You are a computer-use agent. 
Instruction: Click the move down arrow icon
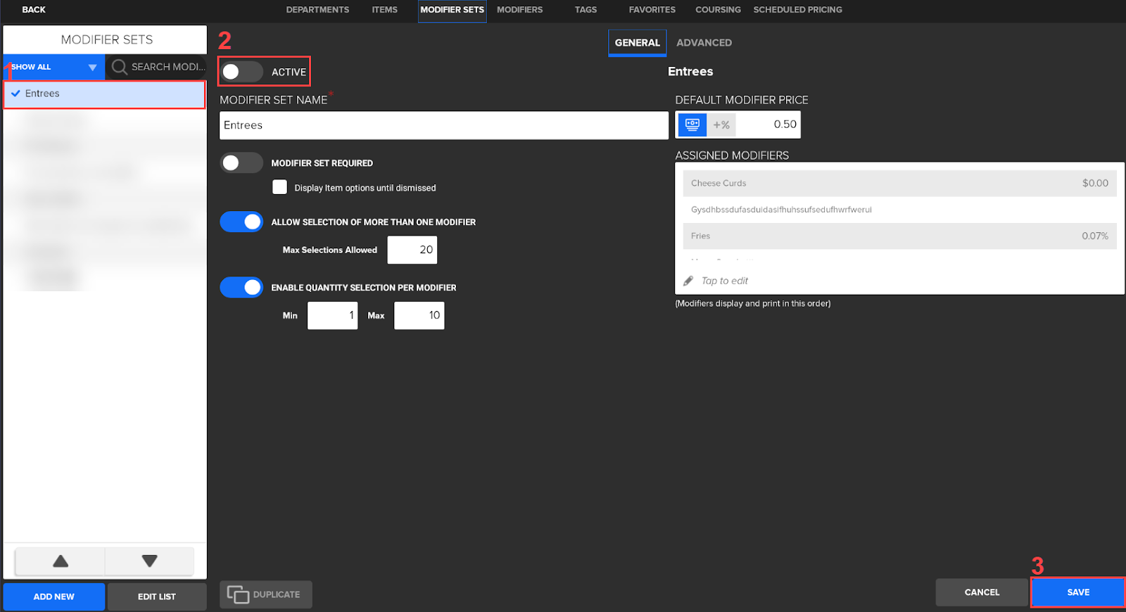click(x=149, y=561)
